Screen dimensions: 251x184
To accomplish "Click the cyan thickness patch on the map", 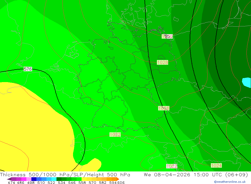I will coord(247,82).
